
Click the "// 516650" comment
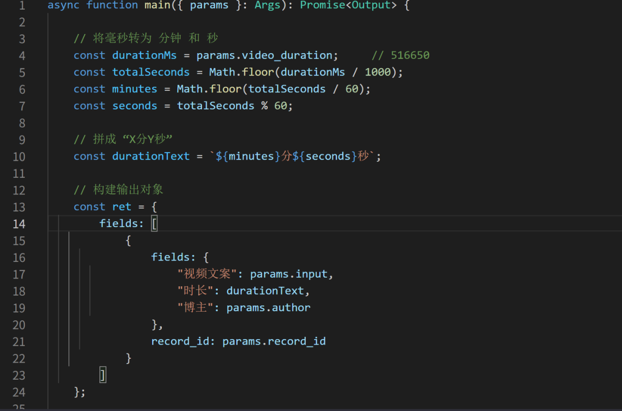(401, 55)
